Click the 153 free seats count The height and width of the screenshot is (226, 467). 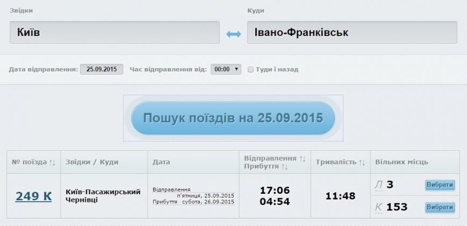coord(397,207)
